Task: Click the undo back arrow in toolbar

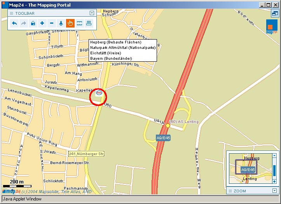Action: (x=14, y=23)
